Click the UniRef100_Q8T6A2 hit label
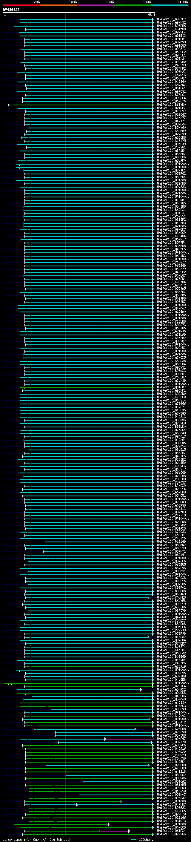 point(171,782)
